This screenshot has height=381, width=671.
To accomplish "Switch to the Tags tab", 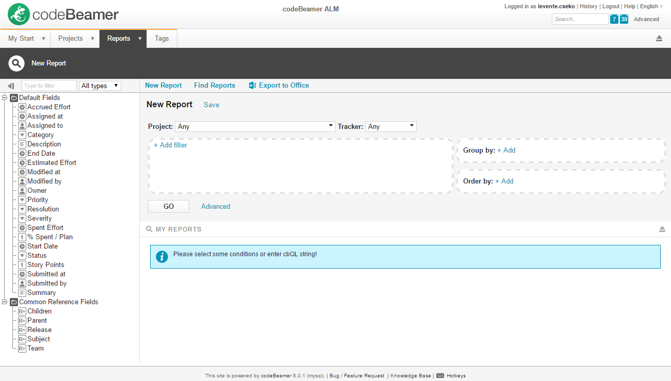I will [162, 39].
